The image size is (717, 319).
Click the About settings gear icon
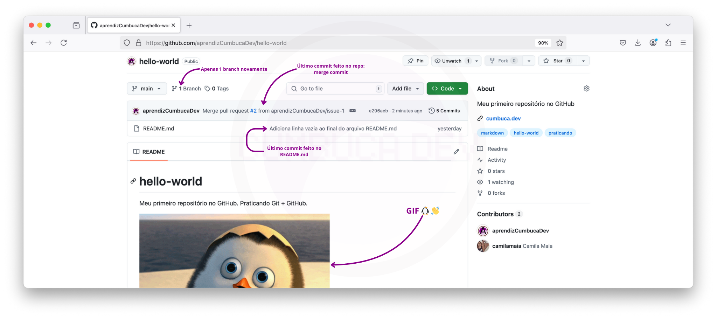click(x=586, y=89)
